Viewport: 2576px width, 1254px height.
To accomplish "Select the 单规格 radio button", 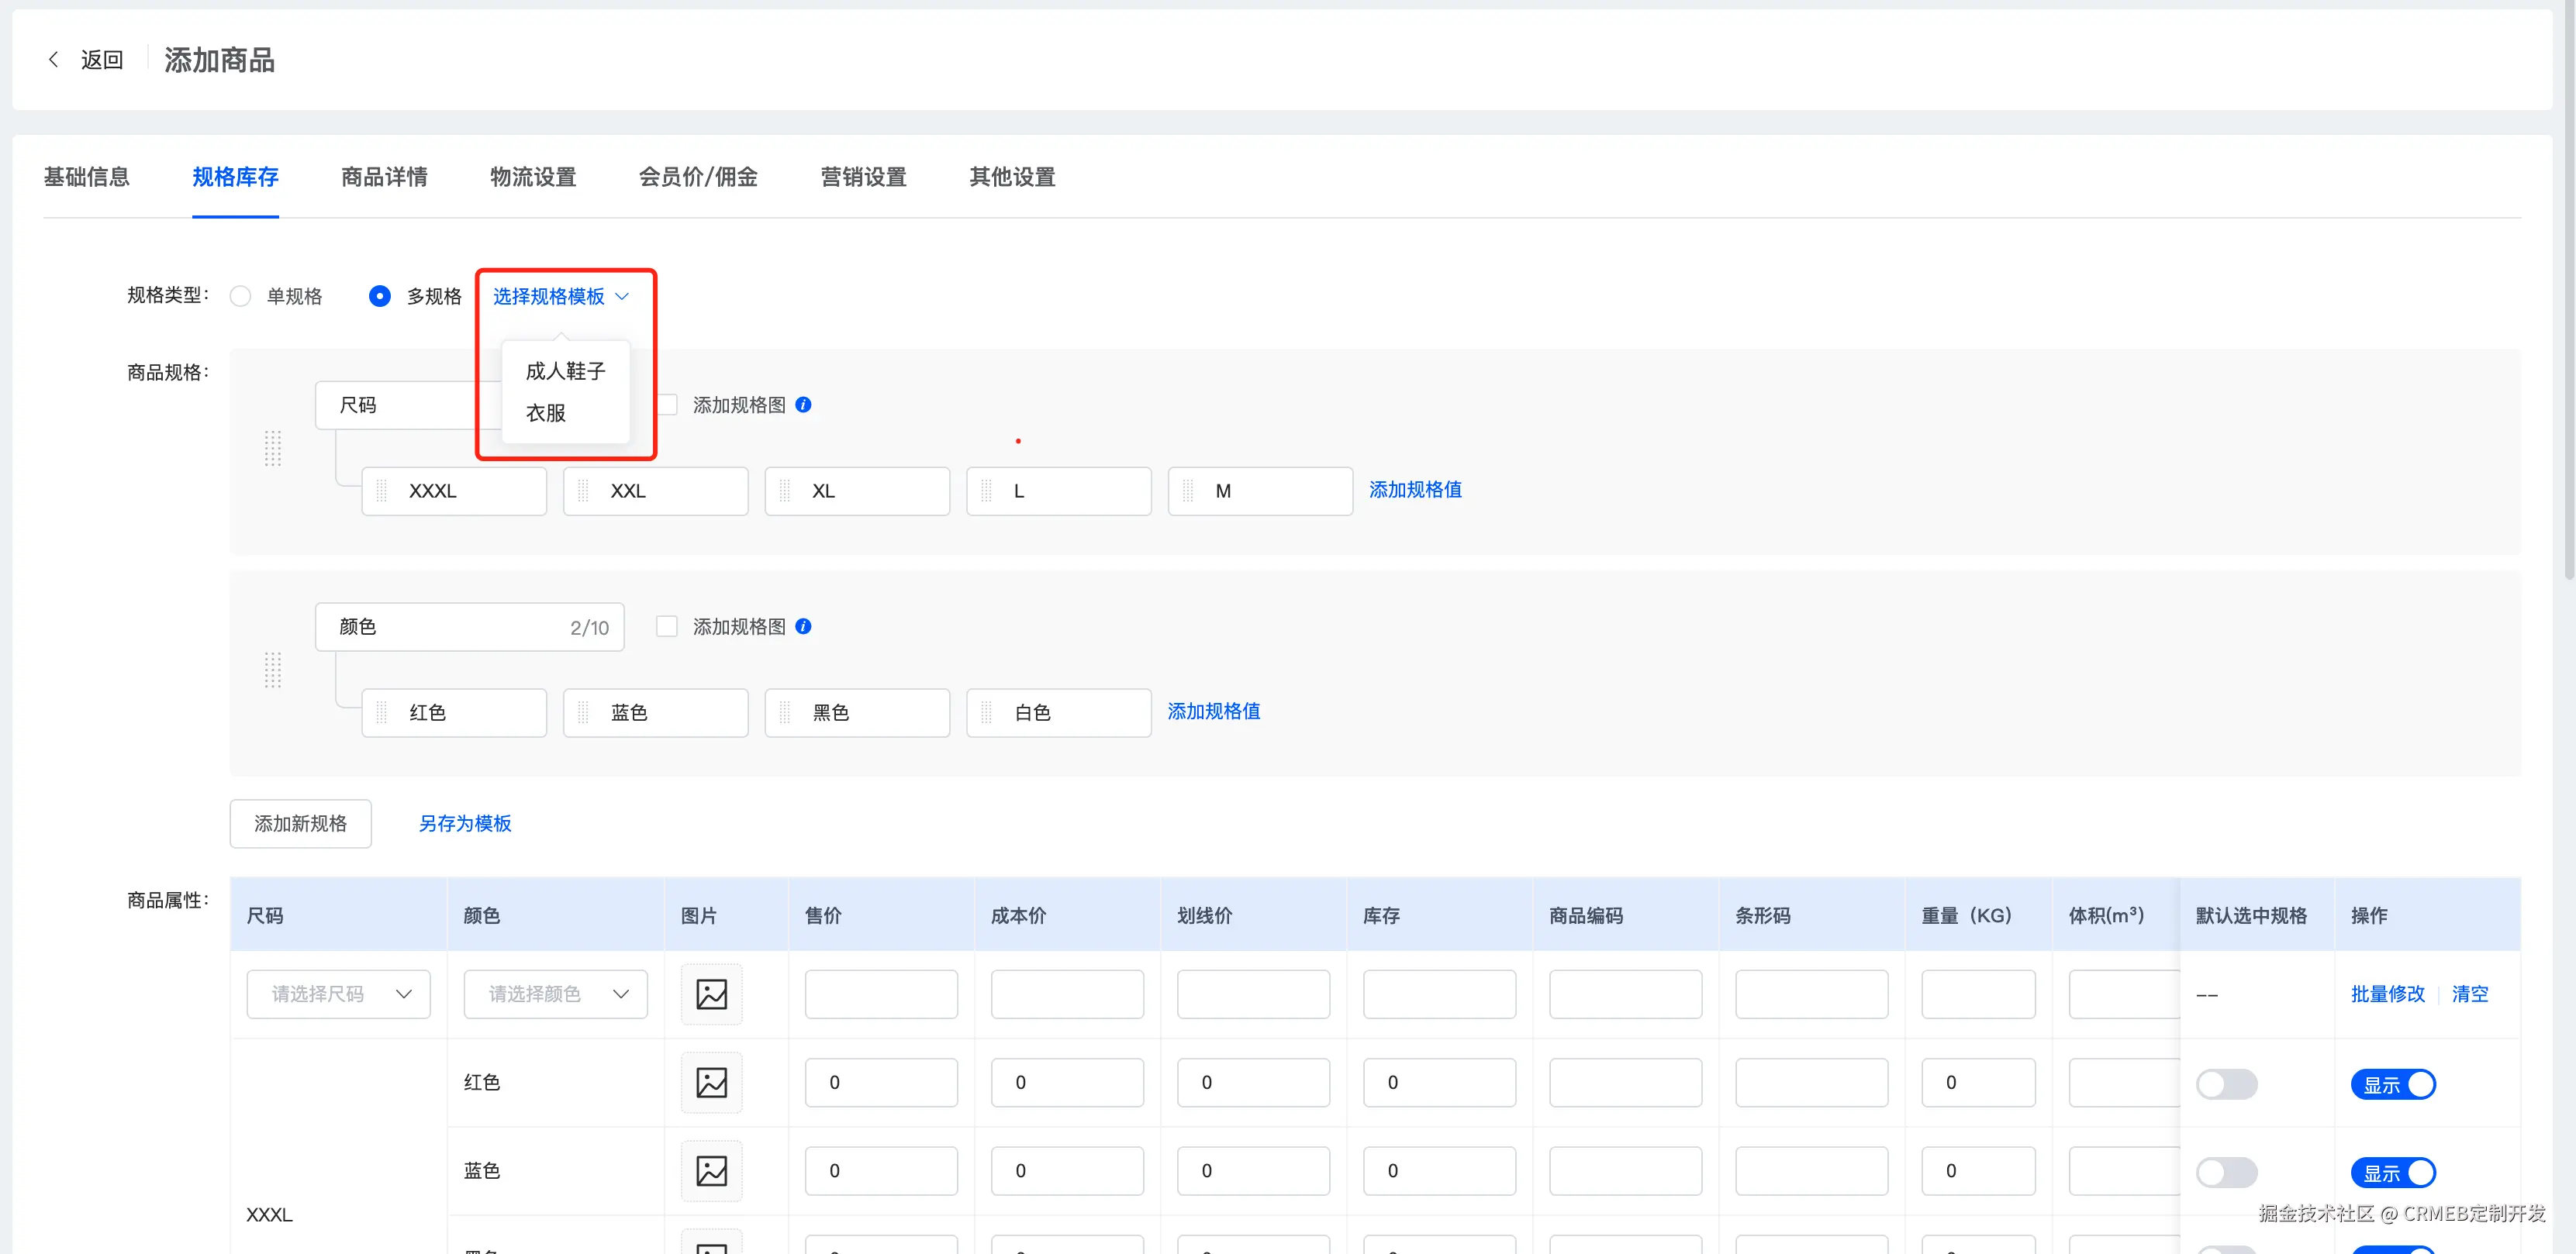I will pos(240,297).
